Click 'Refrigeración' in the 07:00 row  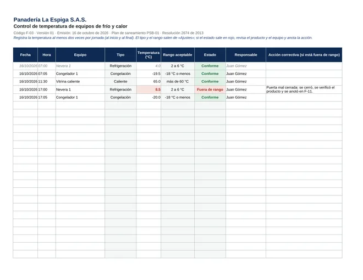pyautogui.click(x=120, y=66)
